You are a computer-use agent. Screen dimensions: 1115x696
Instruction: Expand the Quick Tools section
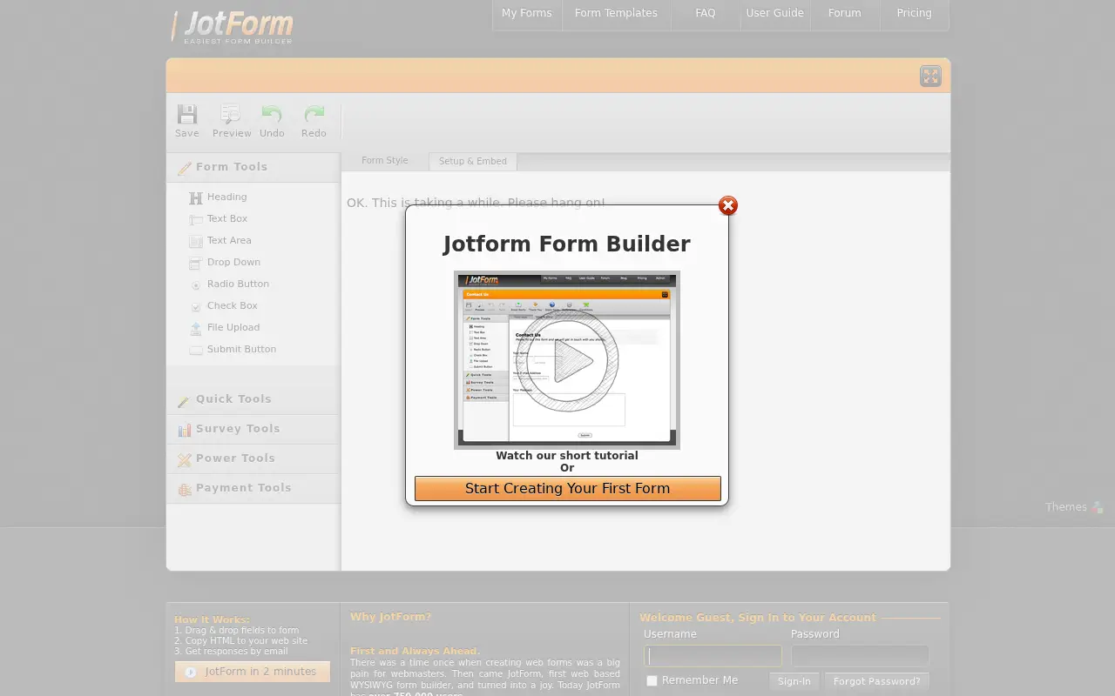[253, 399]
